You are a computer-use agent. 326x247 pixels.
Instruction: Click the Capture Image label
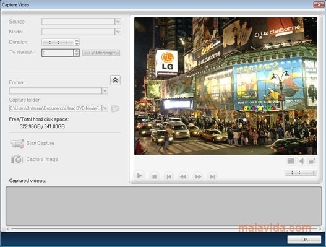42,159
